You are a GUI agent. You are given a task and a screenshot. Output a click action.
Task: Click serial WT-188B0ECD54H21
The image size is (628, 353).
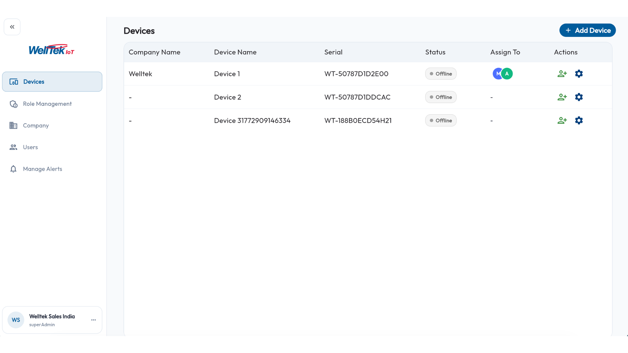[x=358, y=121]
